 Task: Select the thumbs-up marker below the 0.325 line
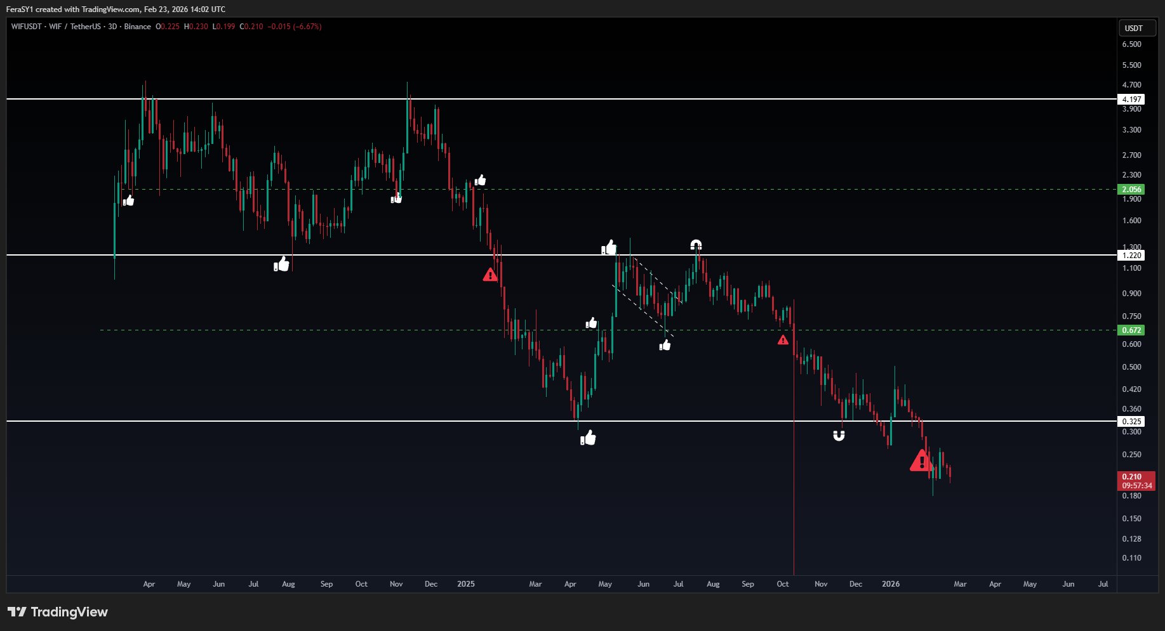click(x=588, y=437)
